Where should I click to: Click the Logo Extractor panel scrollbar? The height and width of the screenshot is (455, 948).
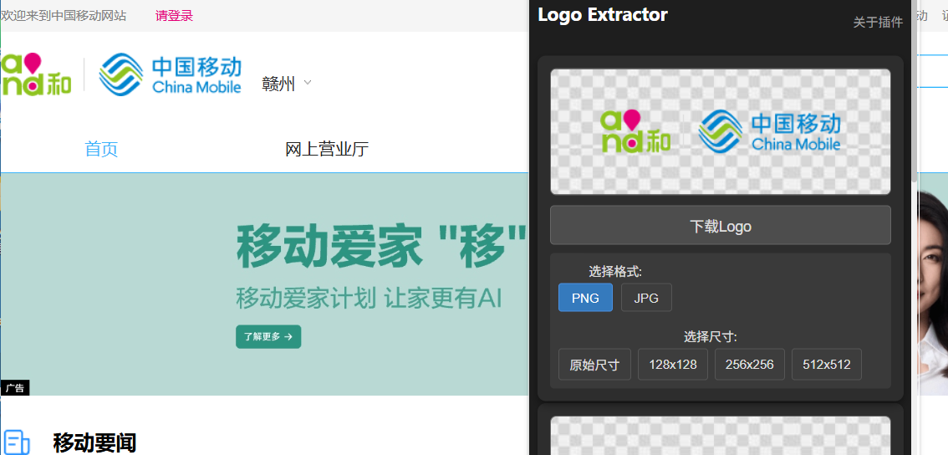(915, 117)
